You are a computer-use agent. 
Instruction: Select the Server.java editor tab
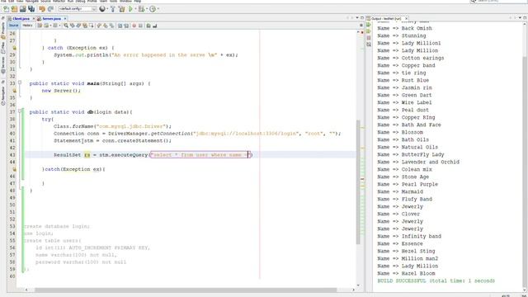coord(51,18)
